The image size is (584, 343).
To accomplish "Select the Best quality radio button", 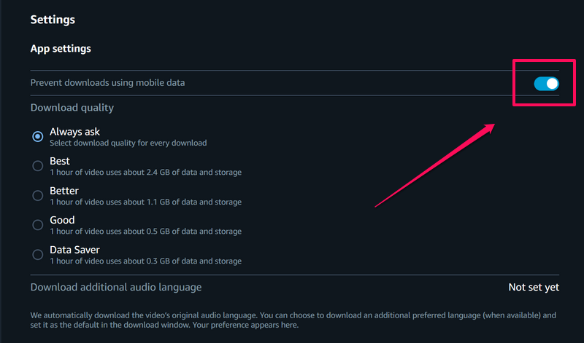I will (38, 166).
